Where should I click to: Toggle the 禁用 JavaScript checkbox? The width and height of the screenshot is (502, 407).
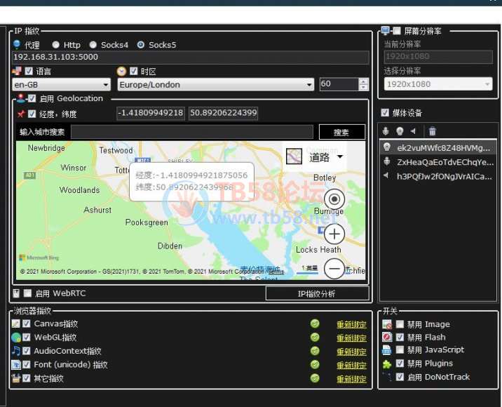tap(400, 349)
